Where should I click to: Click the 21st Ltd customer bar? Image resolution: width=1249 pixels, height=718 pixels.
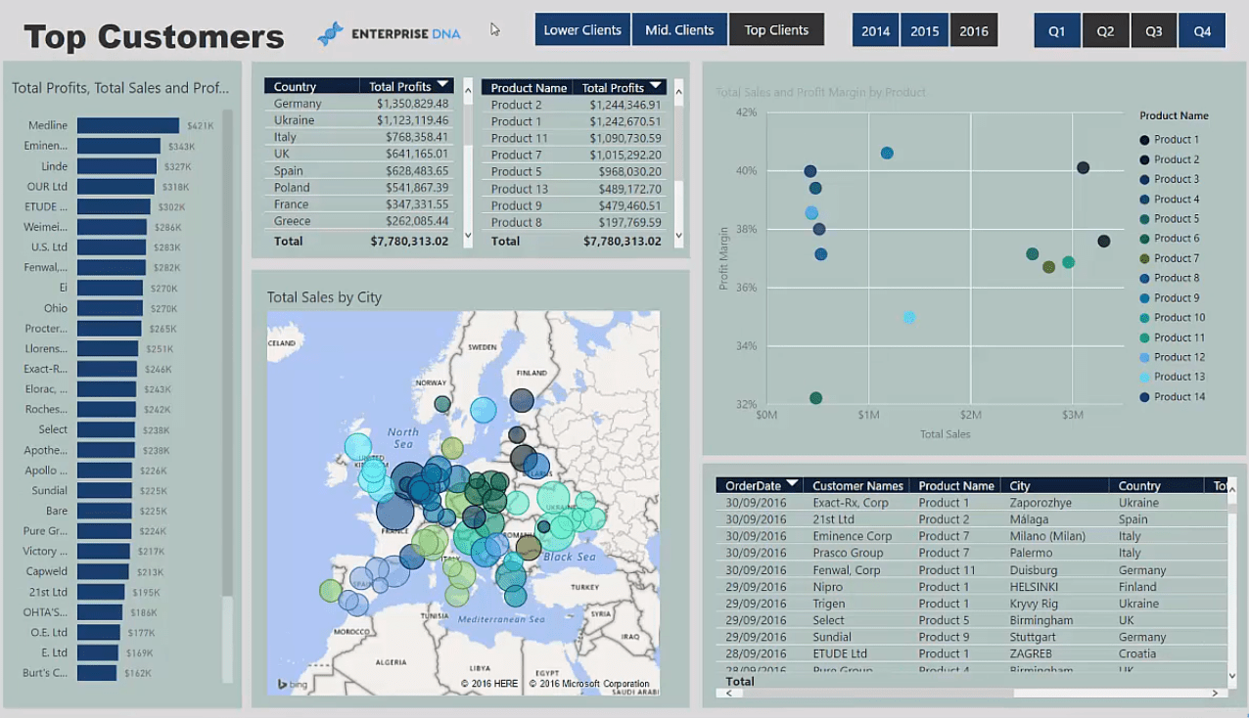pyautogui.click(x=101, y=592)
